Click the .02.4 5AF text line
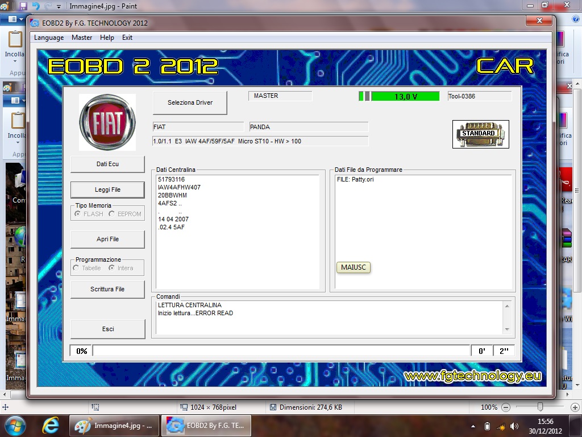This screenshot has width=582, height=437. coord(171,227)
